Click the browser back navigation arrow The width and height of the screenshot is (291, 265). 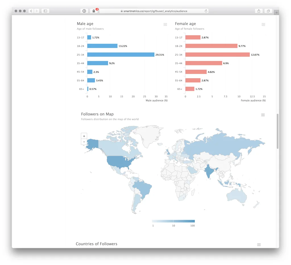[31, 11]
